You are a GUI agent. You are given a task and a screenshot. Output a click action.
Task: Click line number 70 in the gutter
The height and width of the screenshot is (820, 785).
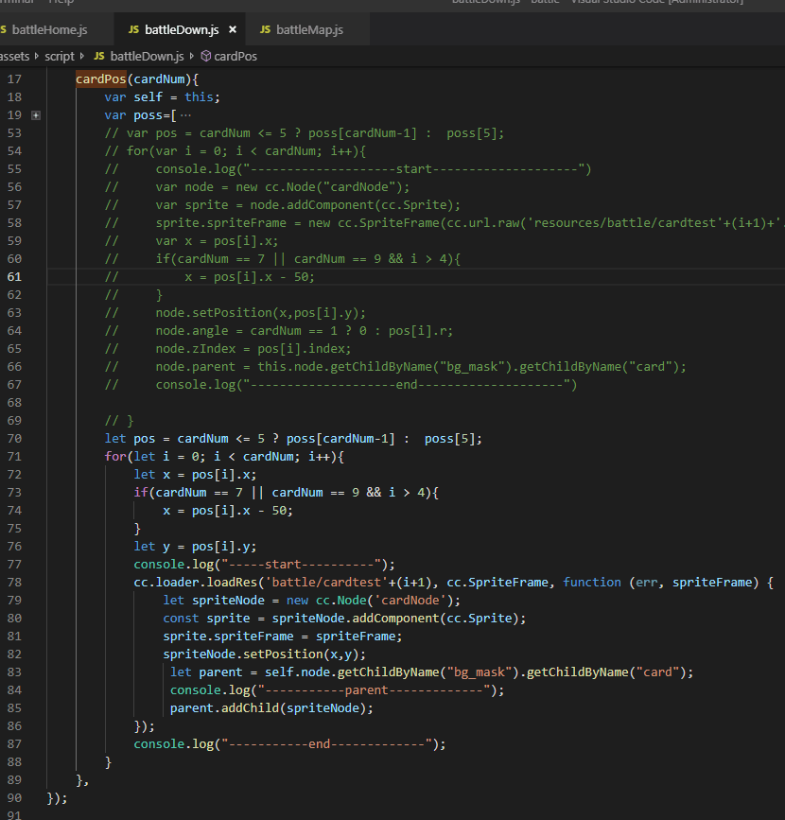[13, 439]
